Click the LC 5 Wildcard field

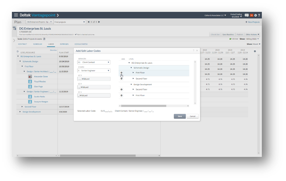pyautogui.click(x=94, y=95)
